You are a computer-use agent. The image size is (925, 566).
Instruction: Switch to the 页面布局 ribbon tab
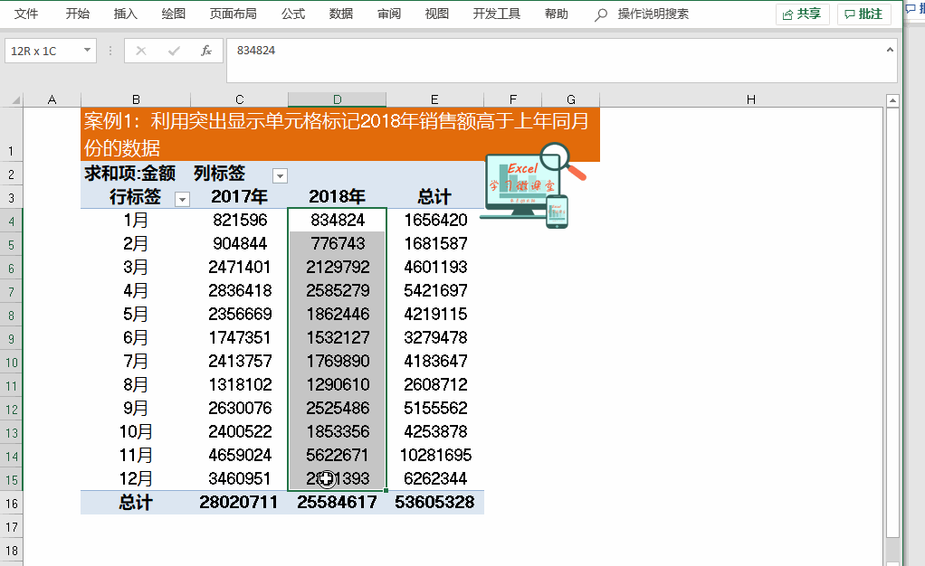[x=233, y=14]
